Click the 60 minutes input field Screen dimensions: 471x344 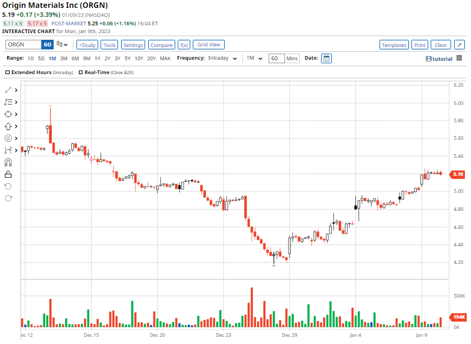point(276,58)
